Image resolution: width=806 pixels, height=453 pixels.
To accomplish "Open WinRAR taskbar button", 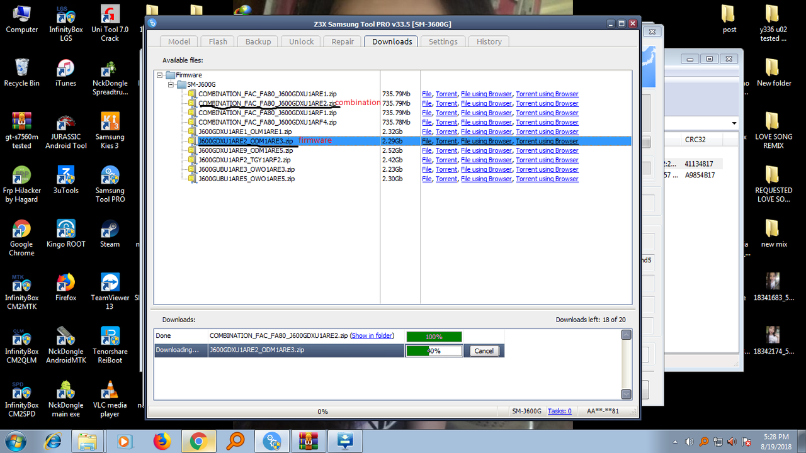I will click(309, 441).
